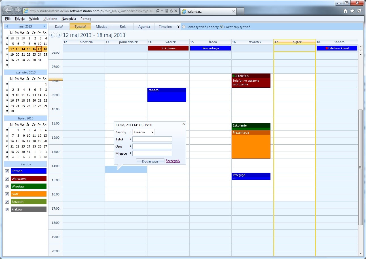
Task: Open the Plik menu
Action: tap(8, 19)
